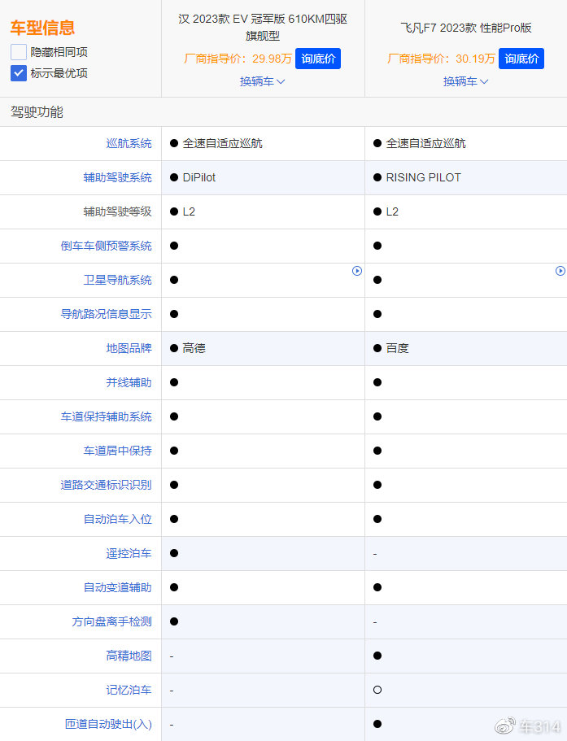The width and height of the screenshot is (567, 741).
Task: Open the 辅助驾驶系统 link
Action: click(118, 177)
